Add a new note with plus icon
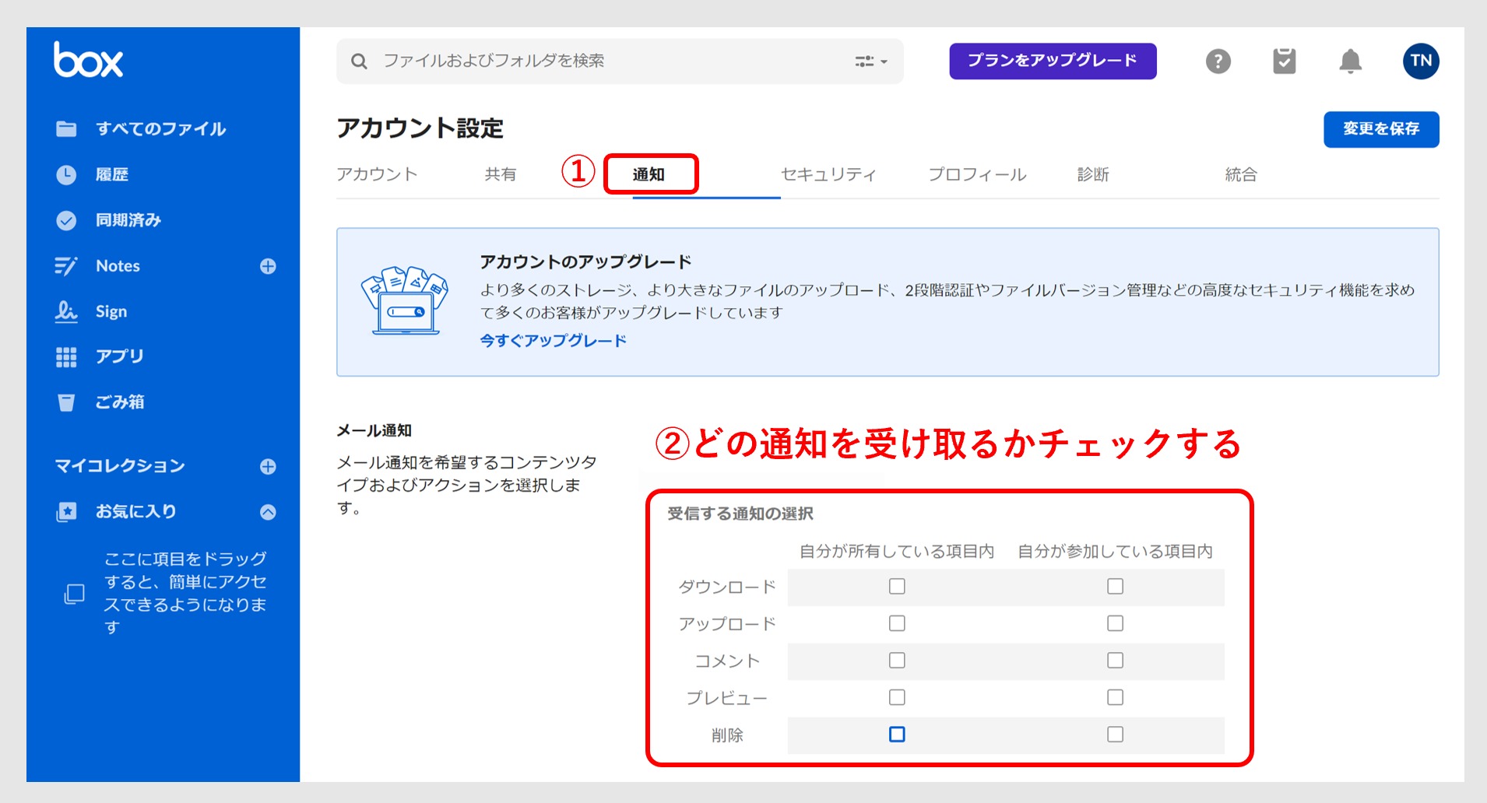Screen dimensions: 1487x803 (x=268, y=266)
